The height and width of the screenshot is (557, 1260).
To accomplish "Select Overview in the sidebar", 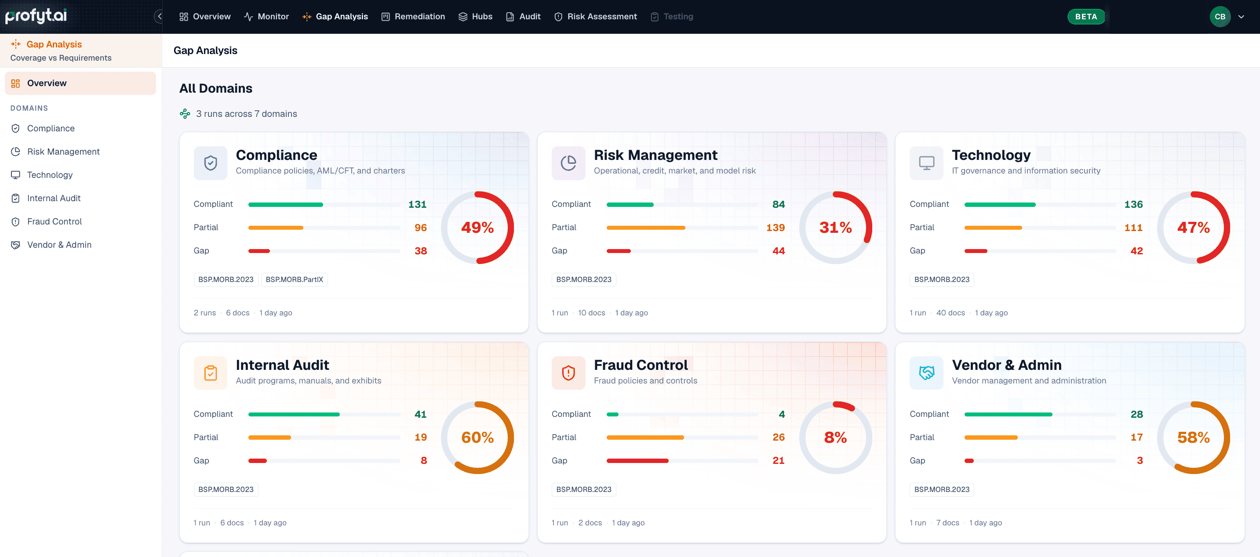I will click(80, 83).
